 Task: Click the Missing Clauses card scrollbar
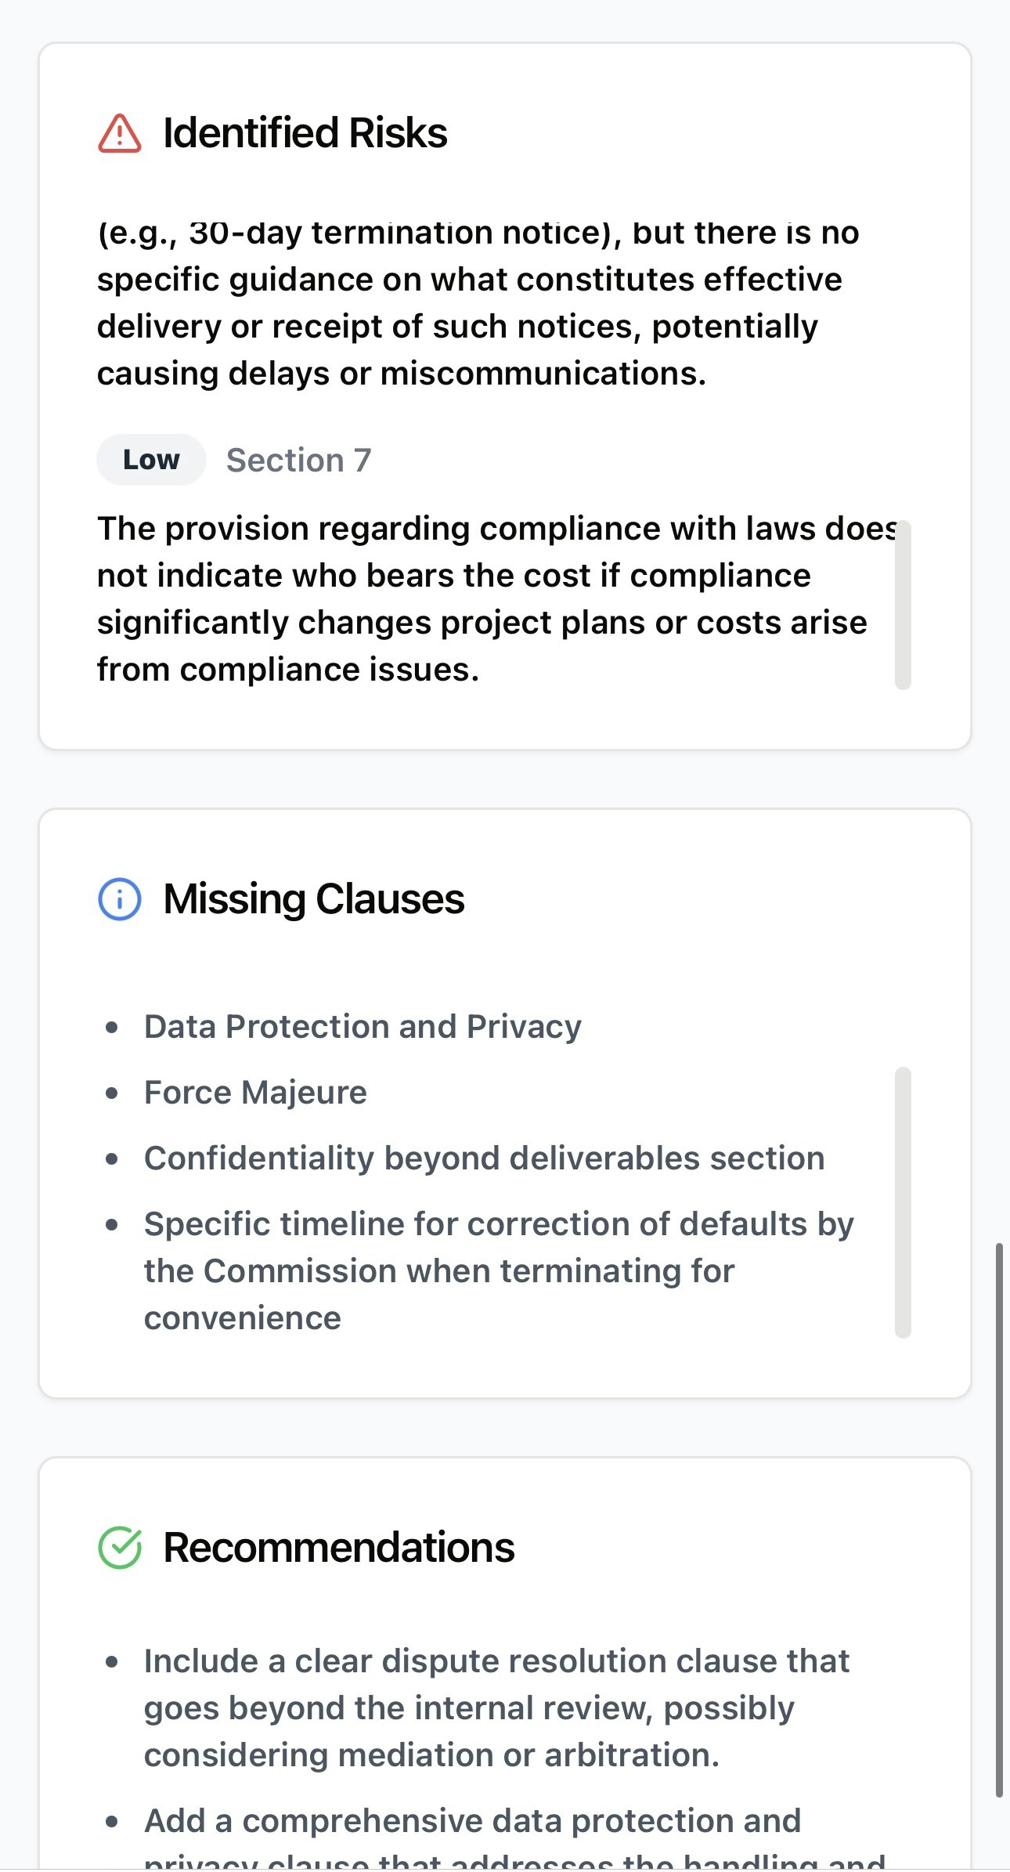tap(903, 1202)
